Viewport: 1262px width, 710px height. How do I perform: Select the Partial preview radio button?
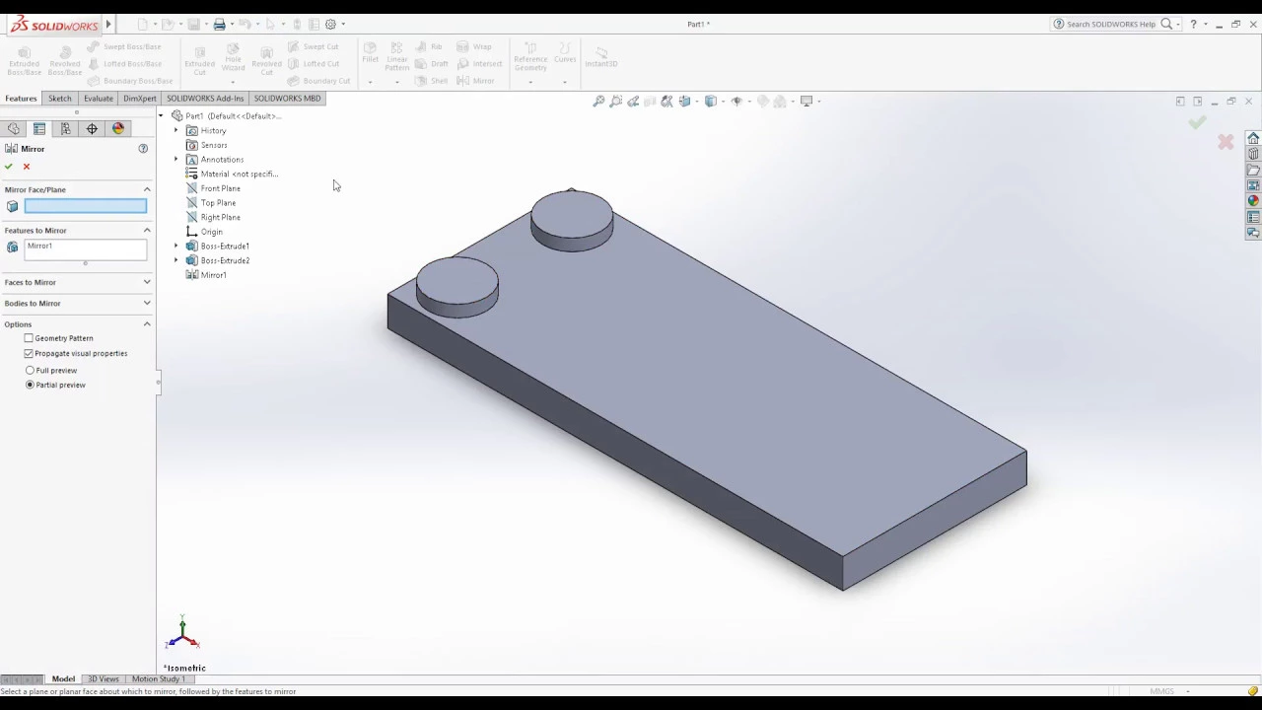[30, 385]
